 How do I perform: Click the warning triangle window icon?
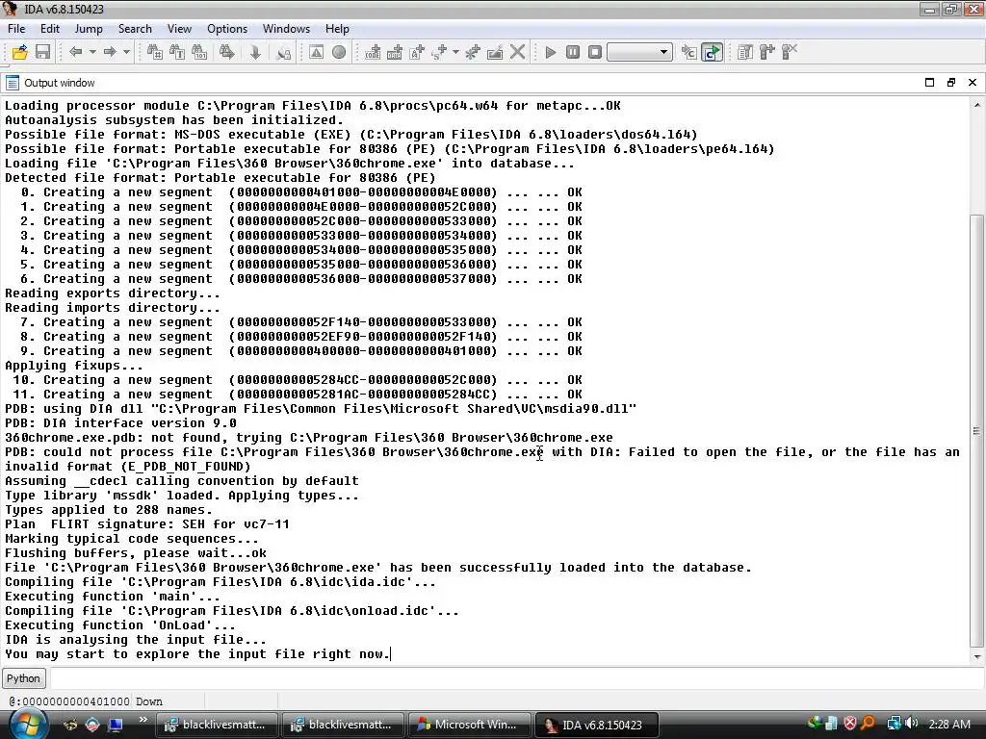[x=316, y=52]
